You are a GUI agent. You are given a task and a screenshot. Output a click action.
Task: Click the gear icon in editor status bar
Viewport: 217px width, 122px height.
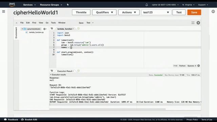199,66
